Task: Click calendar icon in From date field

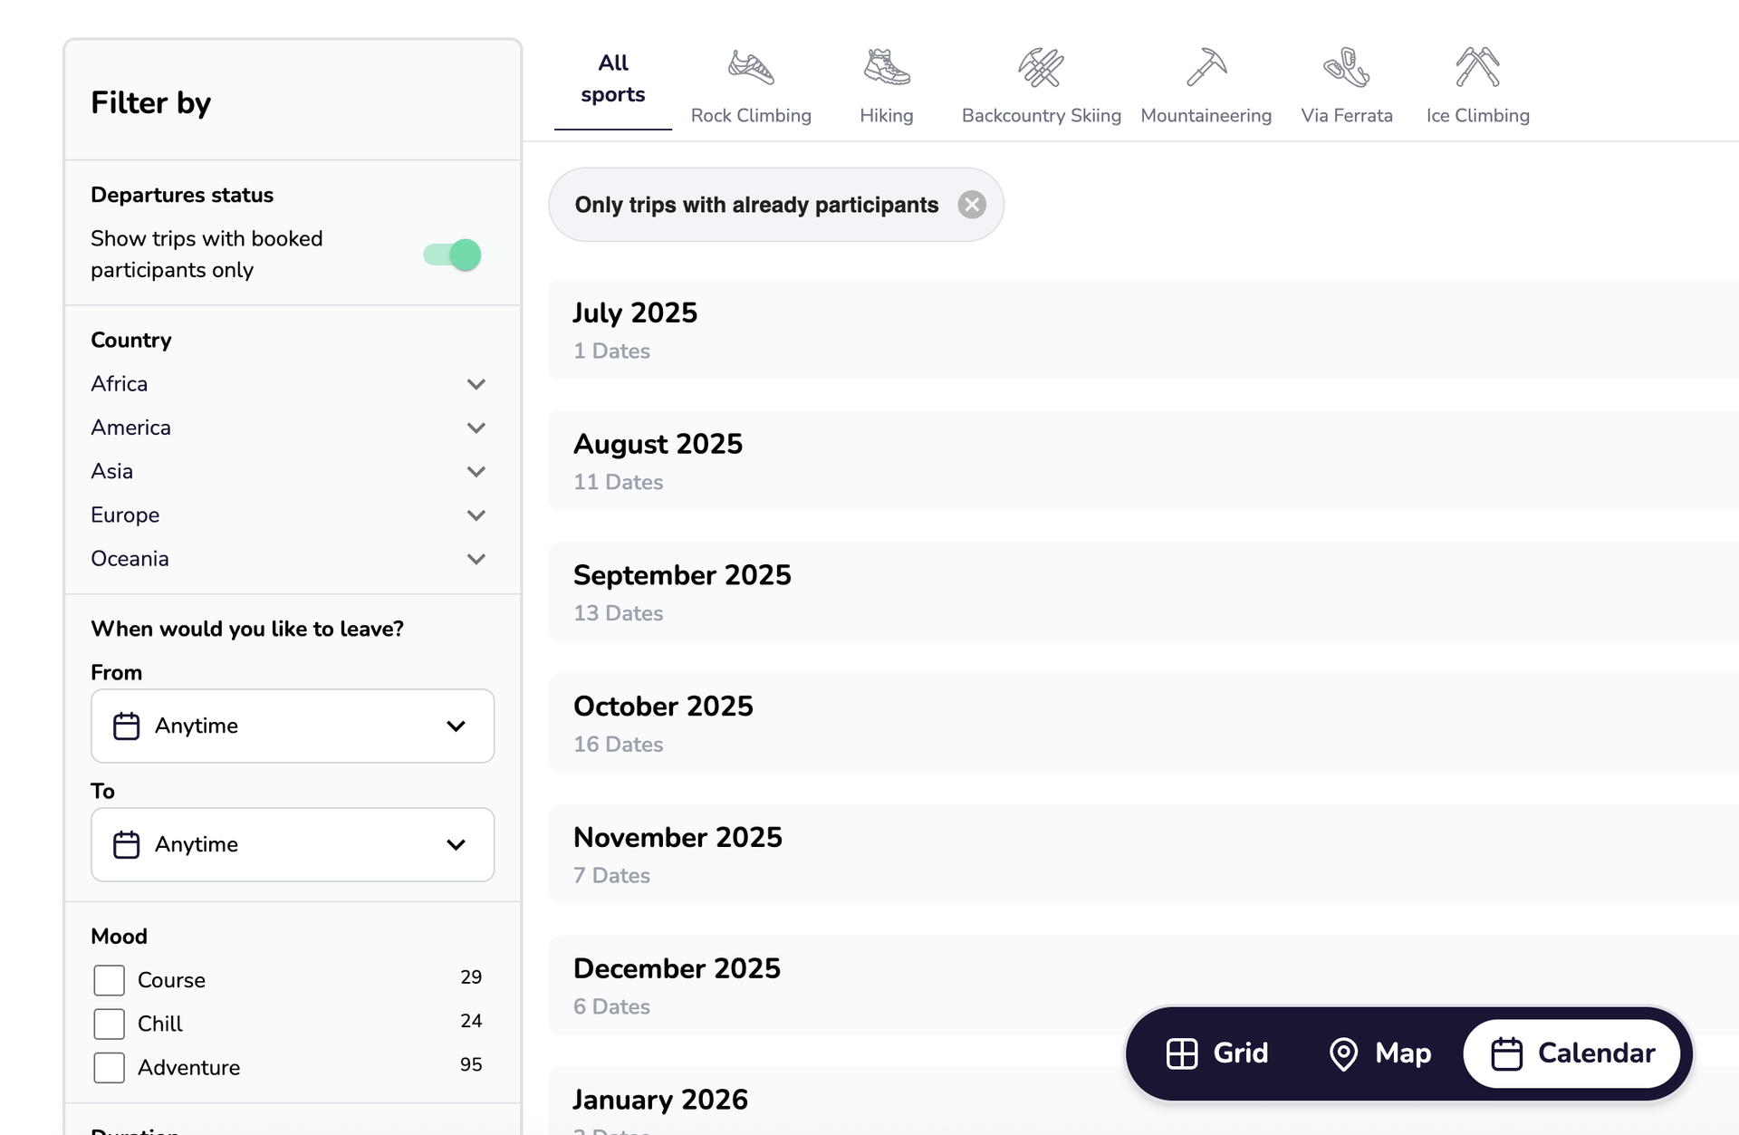Action: coord(126,726)
